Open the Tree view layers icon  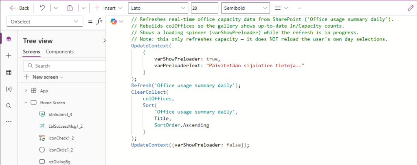pos(9,39)
